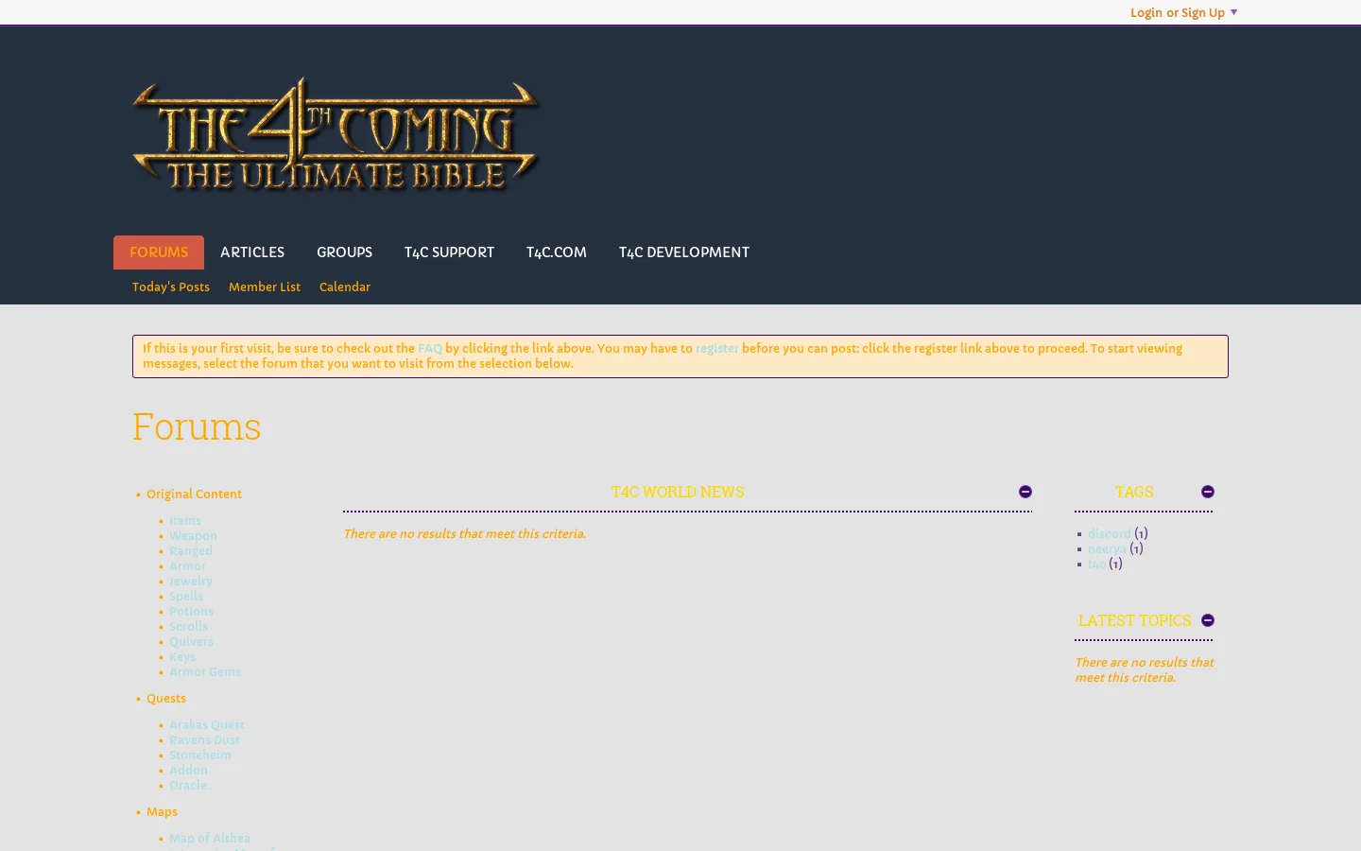Follow the FAQ link in notice
This screenshot has height=851, width=1361.
430,348
